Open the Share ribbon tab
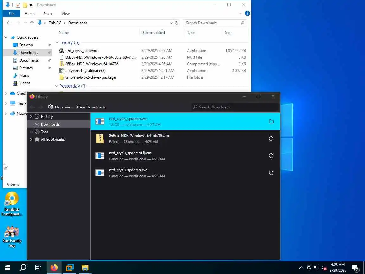 [x=48, y=14]
